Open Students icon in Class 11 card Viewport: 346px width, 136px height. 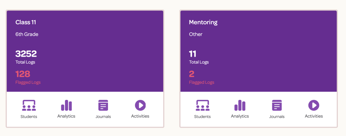[x=29, y=106]
